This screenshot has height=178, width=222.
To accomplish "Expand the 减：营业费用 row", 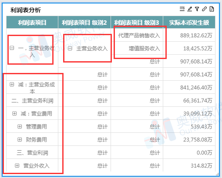I will pos(14,113).
